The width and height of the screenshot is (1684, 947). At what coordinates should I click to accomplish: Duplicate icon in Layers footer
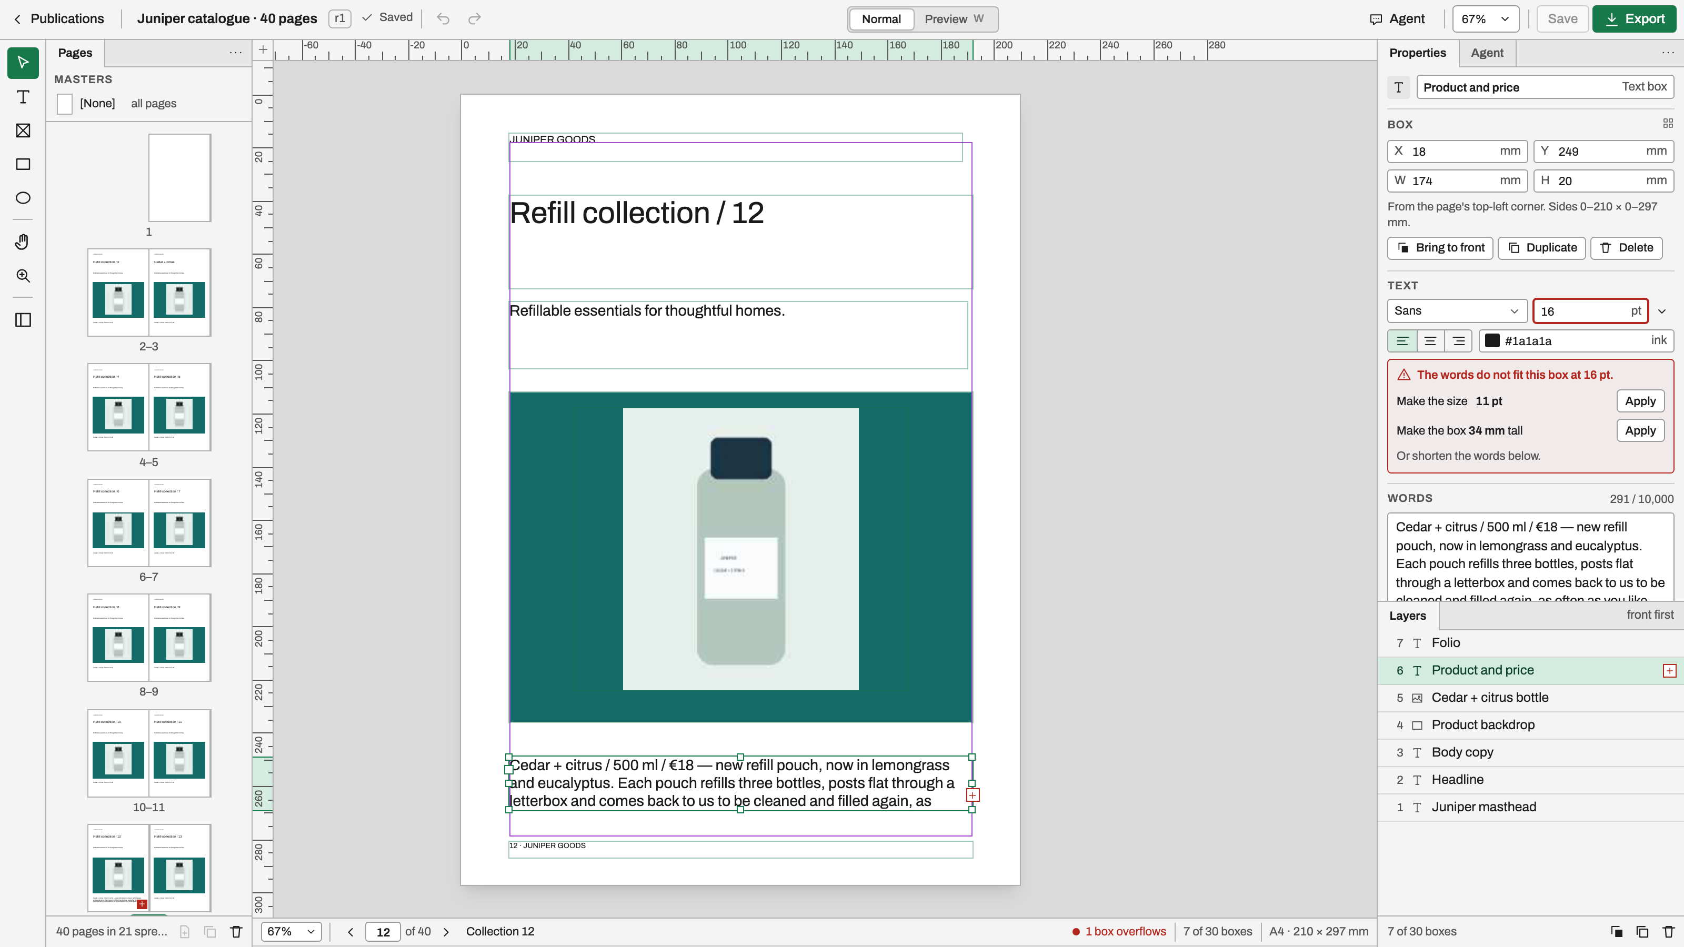pyautogui.click(x=1642, y=932)
